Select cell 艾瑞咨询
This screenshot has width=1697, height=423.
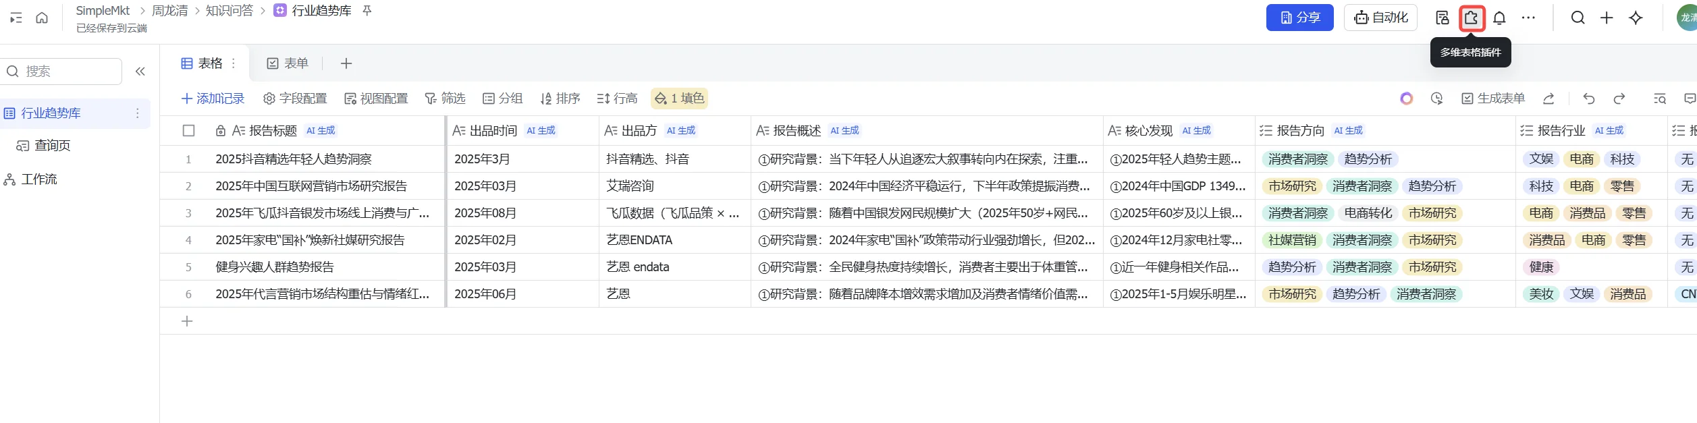[675, 186]
